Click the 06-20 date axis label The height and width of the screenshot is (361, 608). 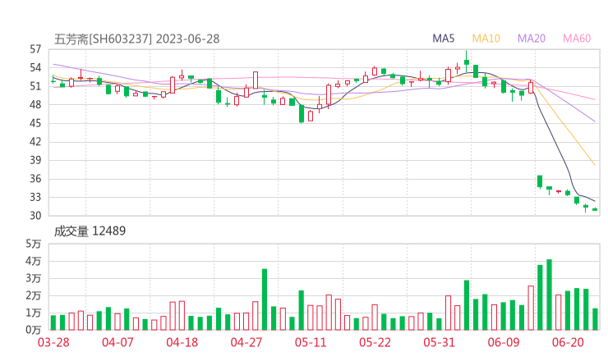click(568, 342)
